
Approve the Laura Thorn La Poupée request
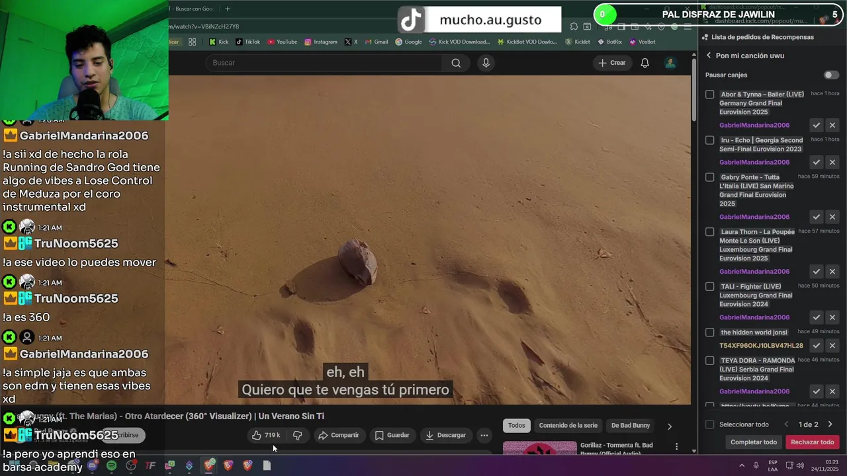coord(817,271)
